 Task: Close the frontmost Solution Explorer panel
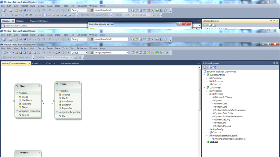coord(277,63)
